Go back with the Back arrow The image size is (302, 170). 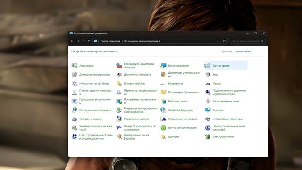pos(72,41)
